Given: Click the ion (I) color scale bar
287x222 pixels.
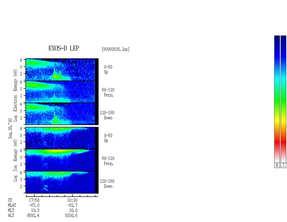Looking at the screenshot, I should click(x=283, y=99).
